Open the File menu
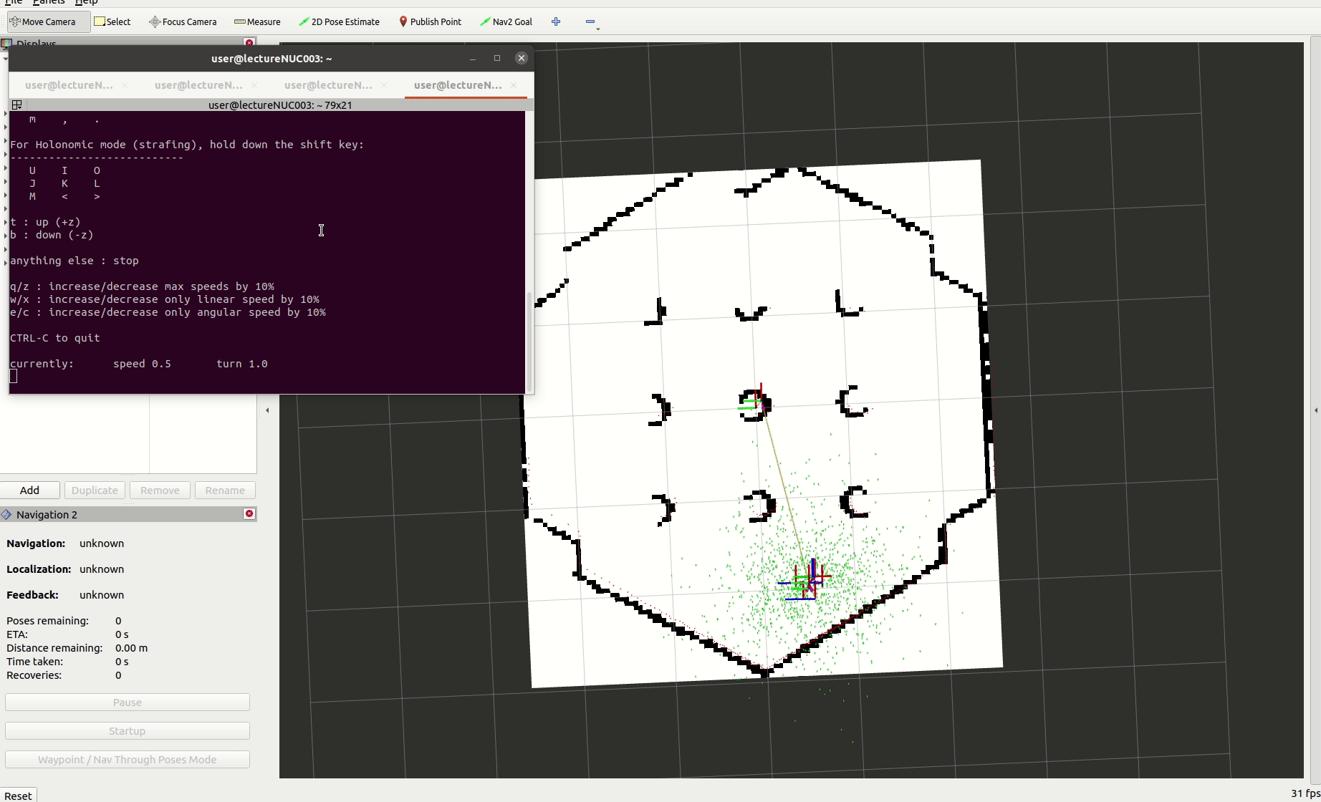Image resolution: width=1321 pixels, height=802 pixels. click(13, 2)
